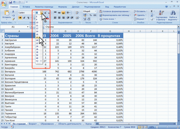The height and width of the screenshot is (129, 180).
Task: Open Find and Select (Найти и выделить)
Action: click(x=173, y=15)
